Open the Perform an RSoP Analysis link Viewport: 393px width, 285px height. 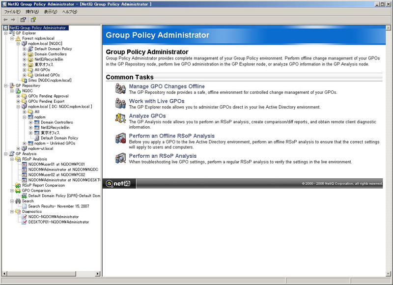163,156
